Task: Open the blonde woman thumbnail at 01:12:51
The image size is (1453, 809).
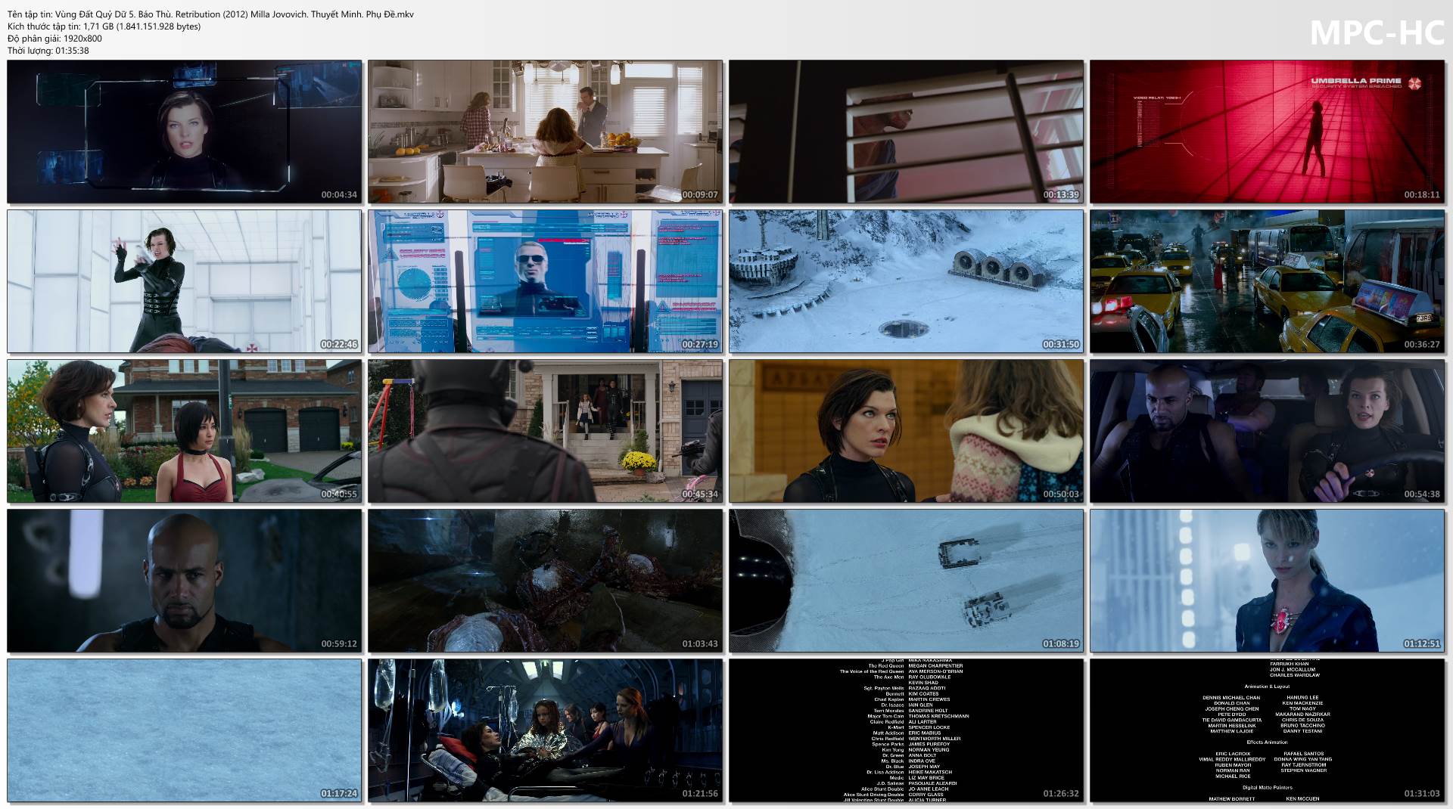Action: click(1268, 581)
